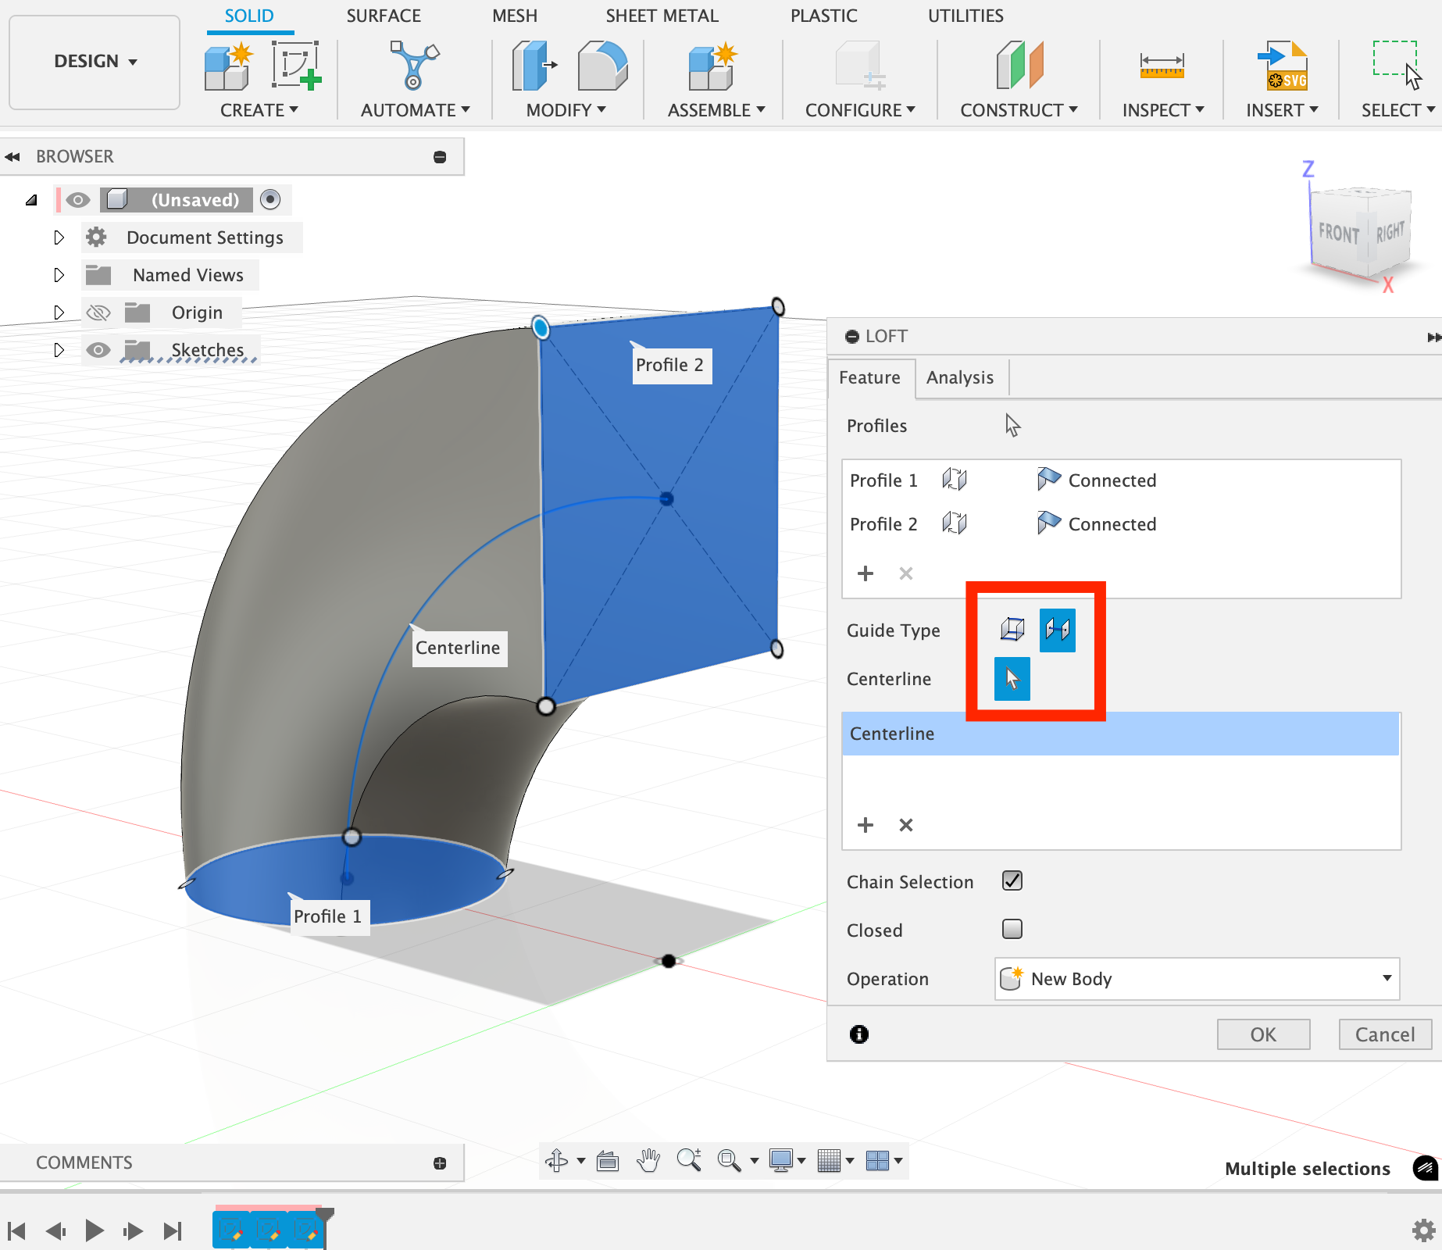Click the Fillet icon in Modify

coord(602,66)
